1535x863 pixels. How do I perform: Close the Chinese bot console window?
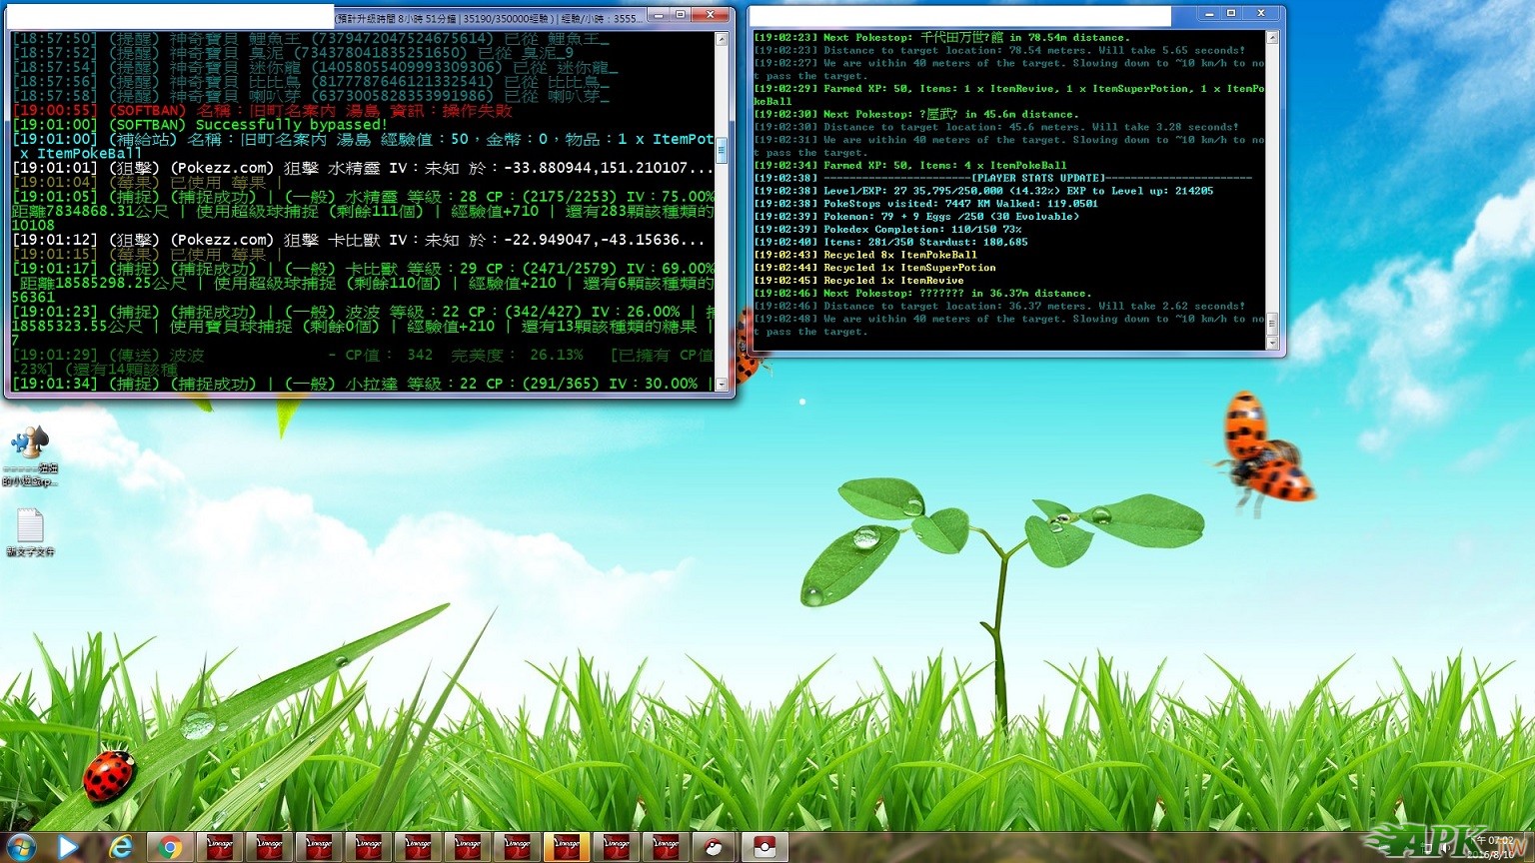pos(711,15)
